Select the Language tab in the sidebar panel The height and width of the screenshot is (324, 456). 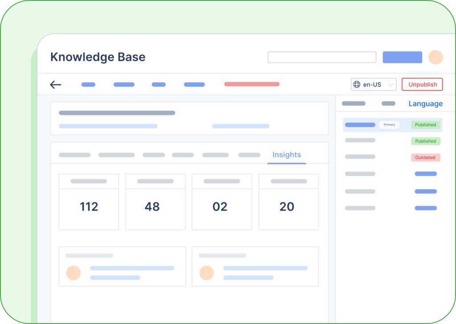(x=425, y=103)
